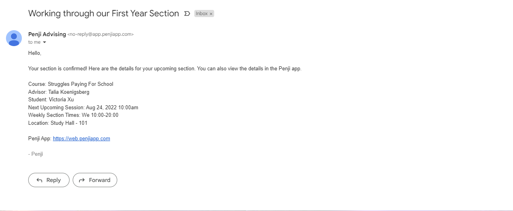Click the Advisor: Talia Koenigsberg line
The width and height of the screenshot is (513, 211).
(59, 92)
